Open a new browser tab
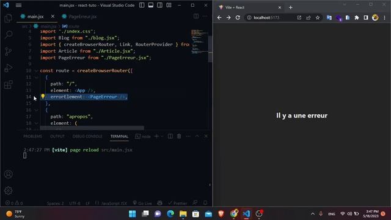 (291, 7)
